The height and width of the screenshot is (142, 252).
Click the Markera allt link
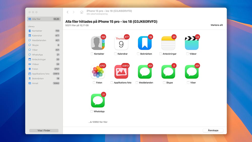click(x=217, y=25)
